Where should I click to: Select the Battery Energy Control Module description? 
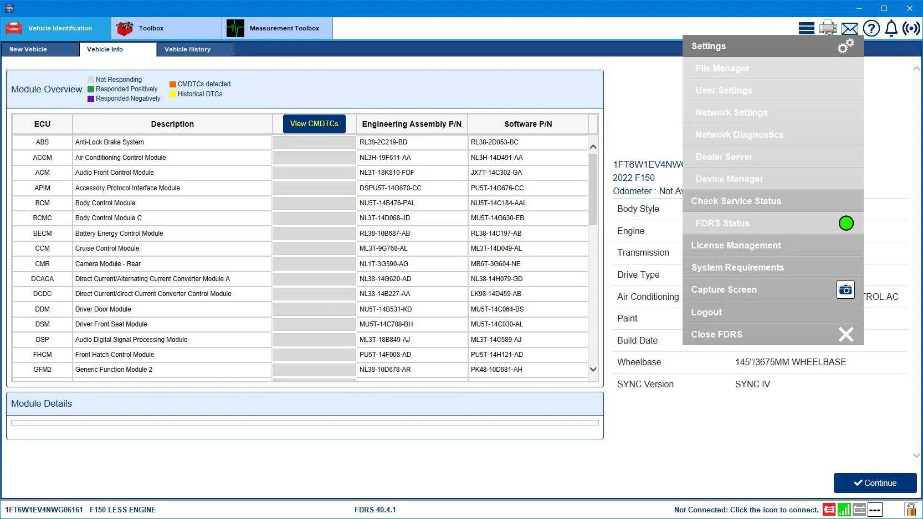pyautogui.click(x=119, y=233)
